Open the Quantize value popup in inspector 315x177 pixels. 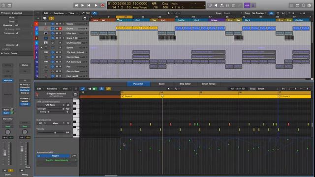tap(17, 25)
